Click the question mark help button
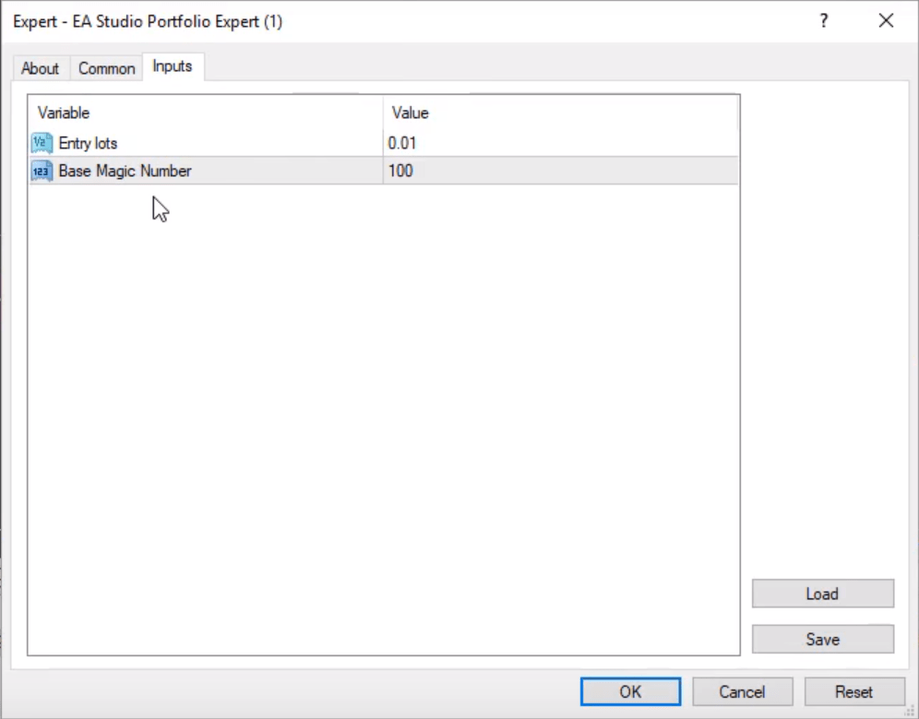This screenshot has height=719, width=919. tap(824, 21)
